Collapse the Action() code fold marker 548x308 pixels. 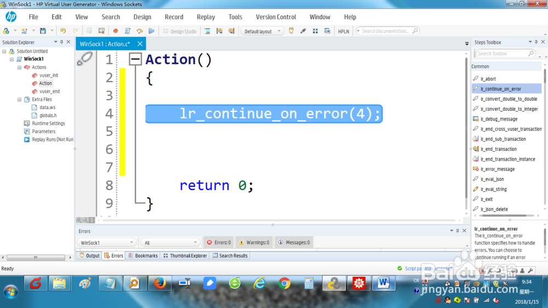click(x=135, y=59)
